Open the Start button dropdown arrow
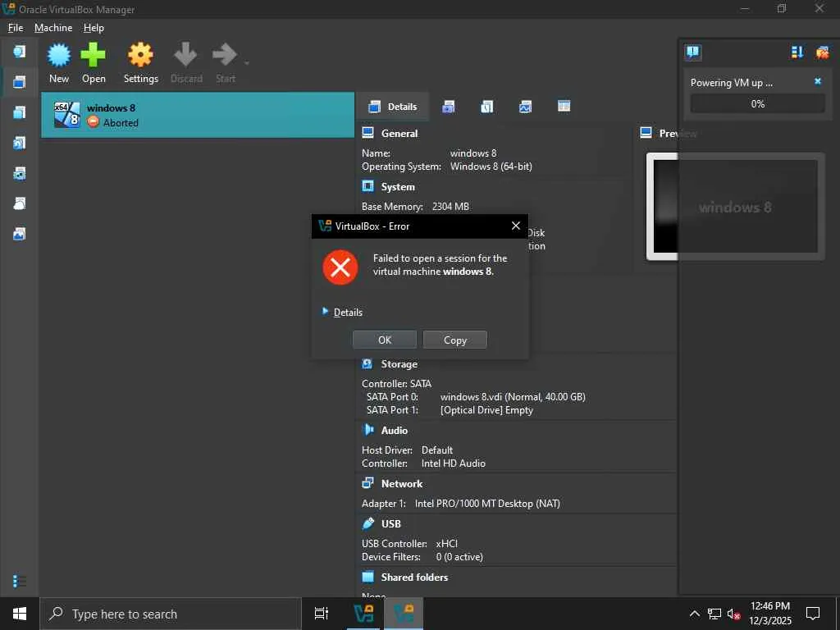 click(x=246, y=63)
